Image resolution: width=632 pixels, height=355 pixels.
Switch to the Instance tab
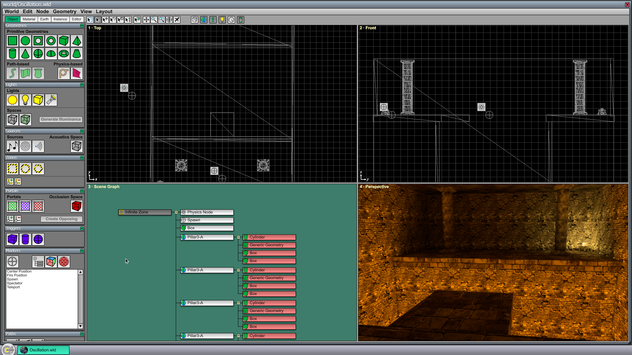tap(60, 19)
